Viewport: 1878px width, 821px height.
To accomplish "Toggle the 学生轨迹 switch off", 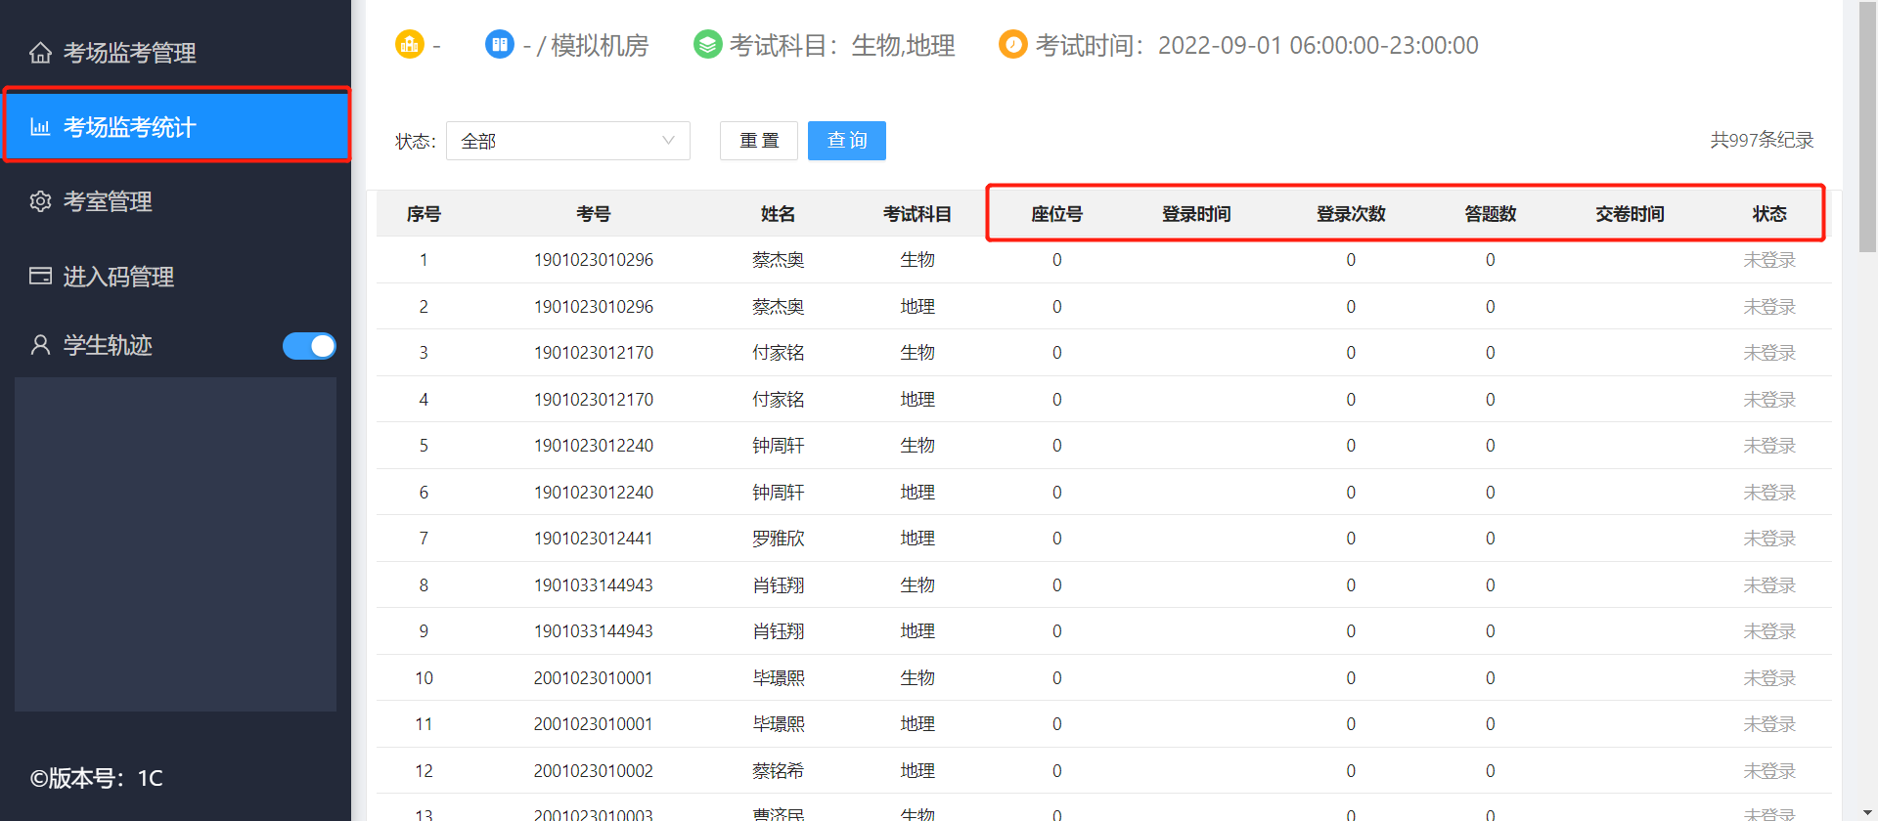I will pyautogui.click(x=309, y=346).
